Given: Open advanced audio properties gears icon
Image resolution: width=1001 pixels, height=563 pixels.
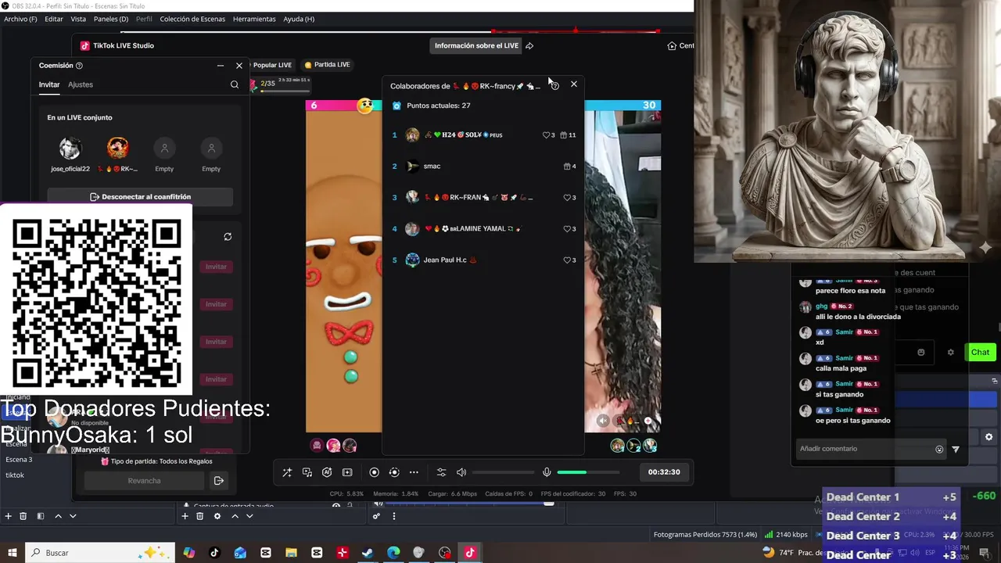Looking at the screenshot, I should coord(376,516).
